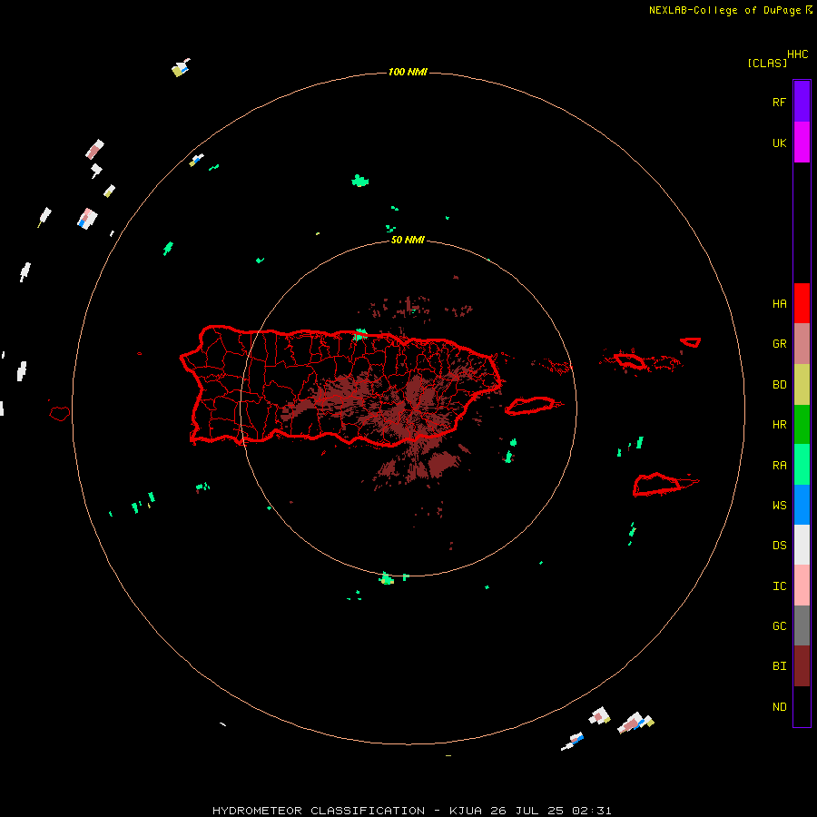Click the 'NEXLAB-College of DuPage' credit text

point(724,10)
